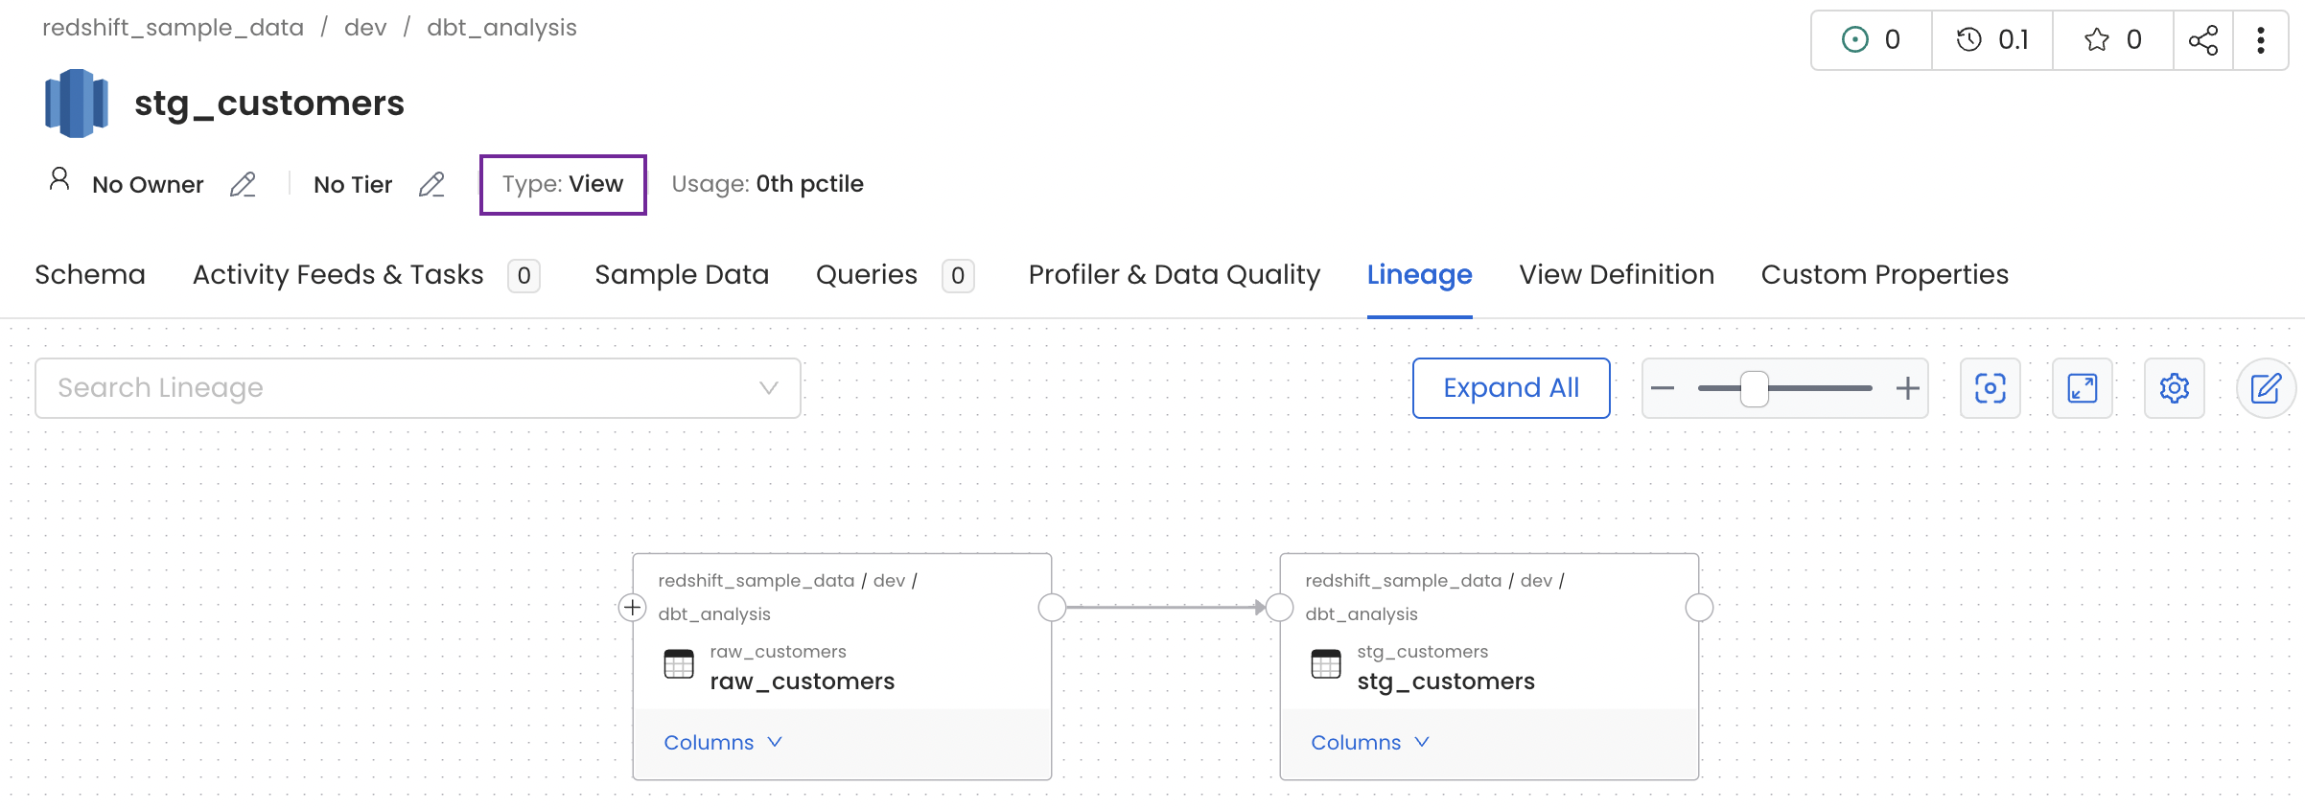
Task: Switch to the Schema tab
Action: coord(90,275)
